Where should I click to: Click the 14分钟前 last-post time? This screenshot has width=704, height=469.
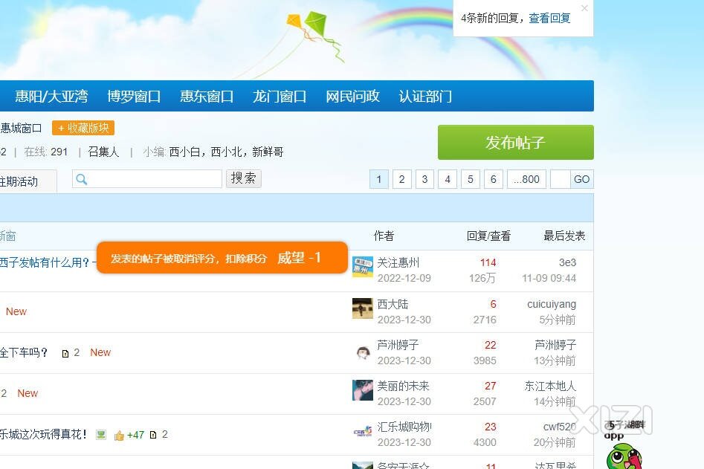[x=555, y=401]
